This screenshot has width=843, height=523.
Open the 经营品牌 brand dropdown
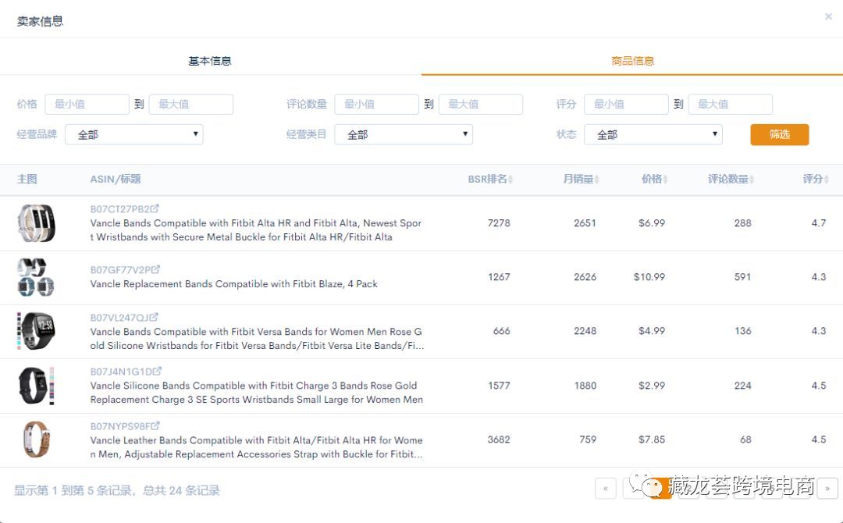(x=133, y=134)
